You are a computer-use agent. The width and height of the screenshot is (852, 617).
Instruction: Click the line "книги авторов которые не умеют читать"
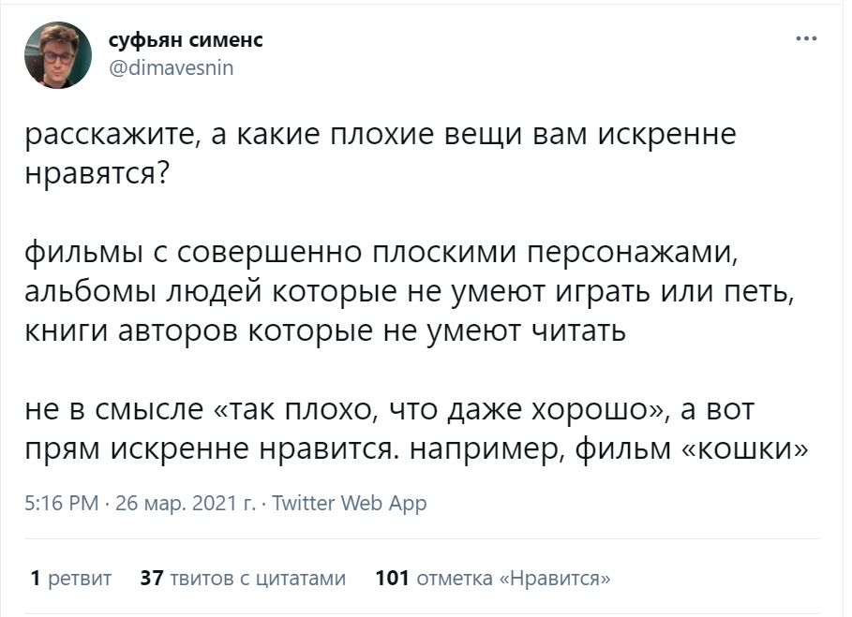(324, 332)
